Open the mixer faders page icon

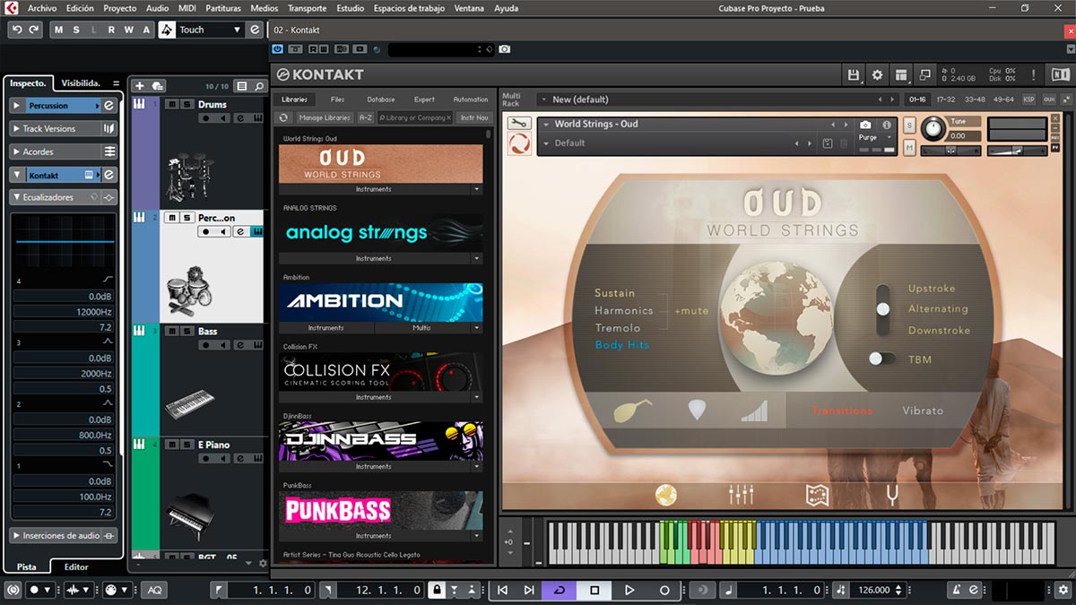(741, 494)
